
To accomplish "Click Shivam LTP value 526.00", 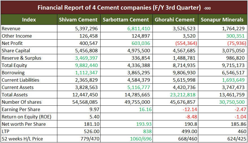I will coord(92,131).
